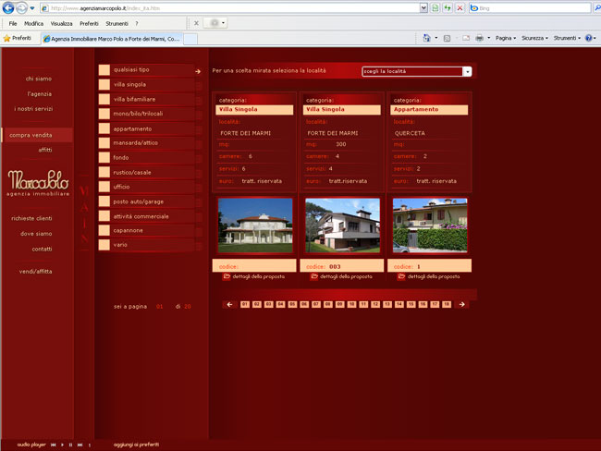Go to next results page arrow
Viewport: 601px width, 451px height.
pyautogui.click(x=462, y=304)
